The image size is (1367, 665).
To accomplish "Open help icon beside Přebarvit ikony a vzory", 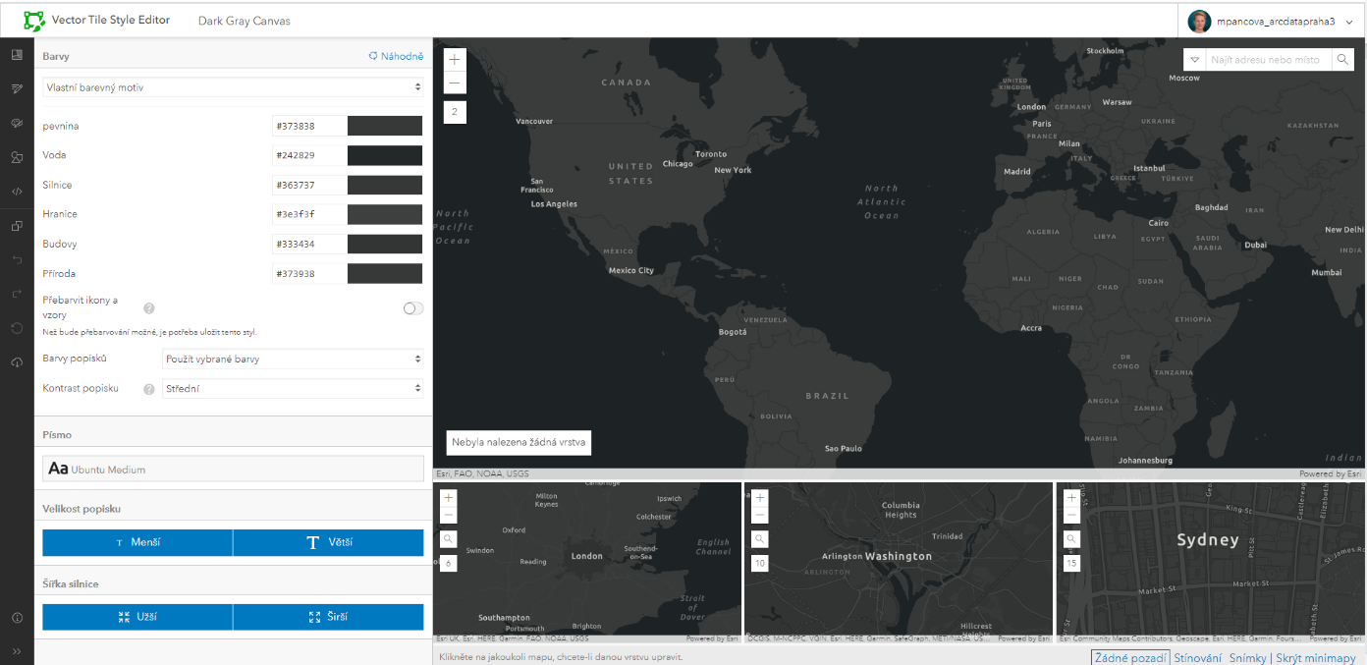I will tap(149, 307).
